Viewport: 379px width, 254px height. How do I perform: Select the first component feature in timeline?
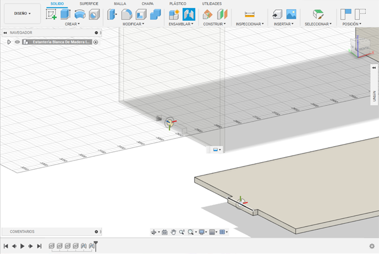click(x=52, y=246)
